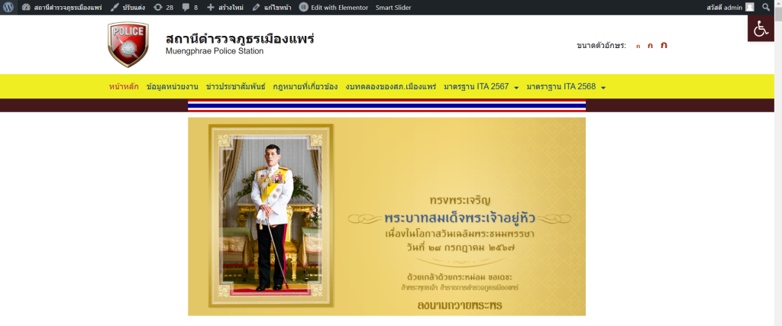The image size is (782, 326).
Task: Click the pencil icon แก้ไขหน้า
Action: [x=256, y=8]
